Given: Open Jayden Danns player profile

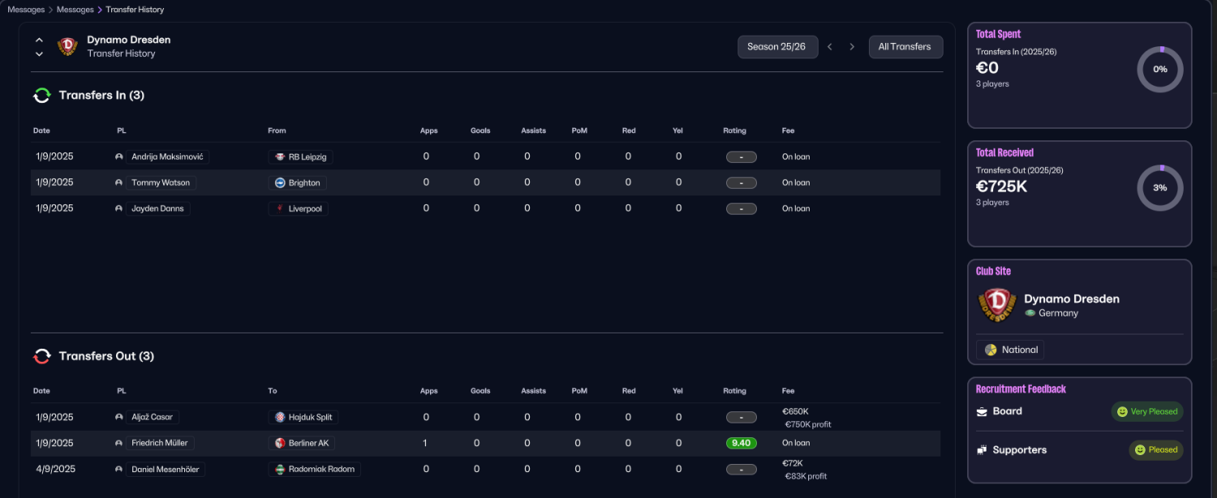Looking at the screenshot, I should (157, 208).
